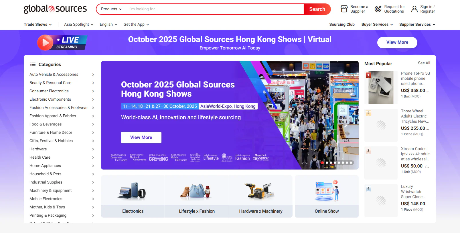Image resolution: width=460 pixels, height=233 pixels.
Task: Select the Home Appliances category
Action: pos(45,166)
